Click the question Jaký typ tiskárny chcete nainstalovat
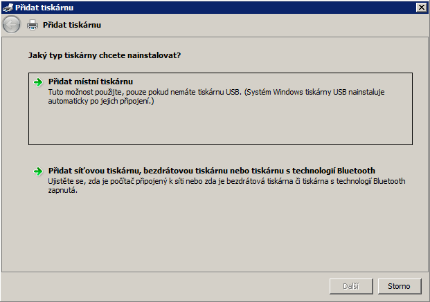The width and height of the screenshot is (430, 302). 105,55
